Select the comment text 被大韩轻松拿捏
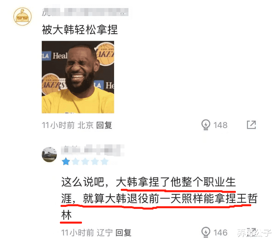Screen dimensions: 276x243 [x=80, y=29]
